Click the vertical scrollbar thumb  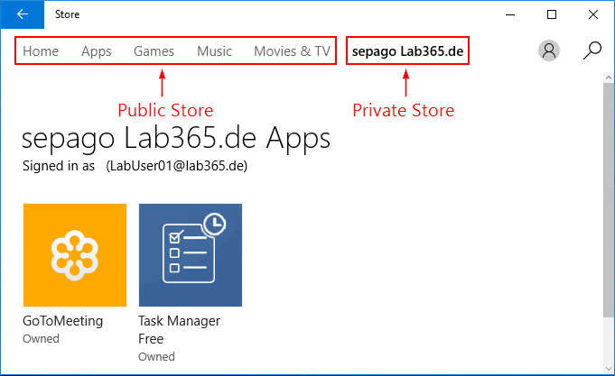pyautogui.click(x=609, y=200)
